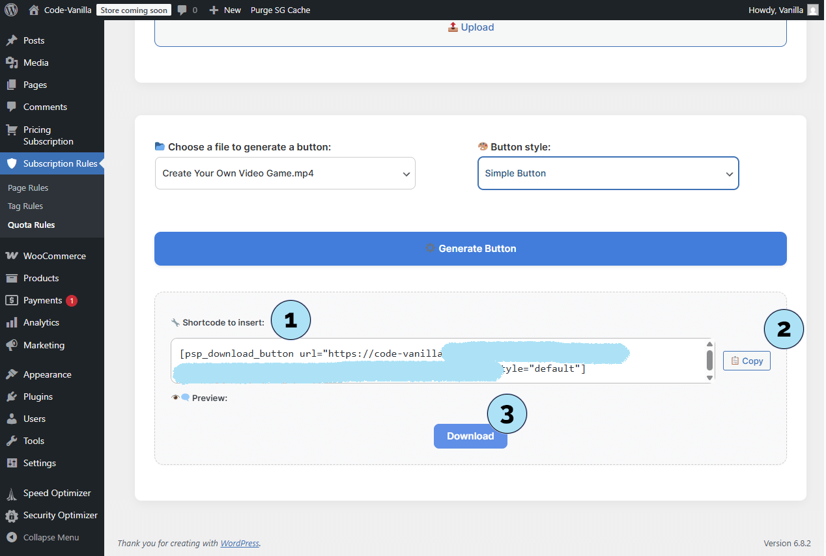Click the shortcode text box scrollbar
The image size is (826, 556).
(x=709, y=359)
